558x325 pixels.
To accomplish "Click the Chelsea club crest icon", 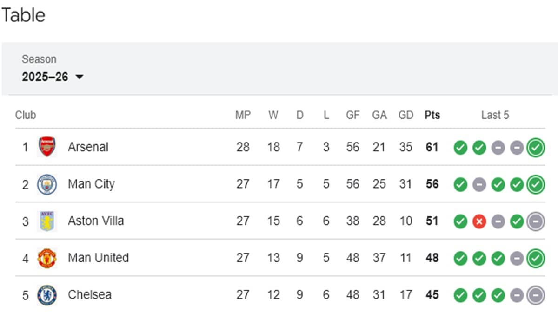I will 47,295.
